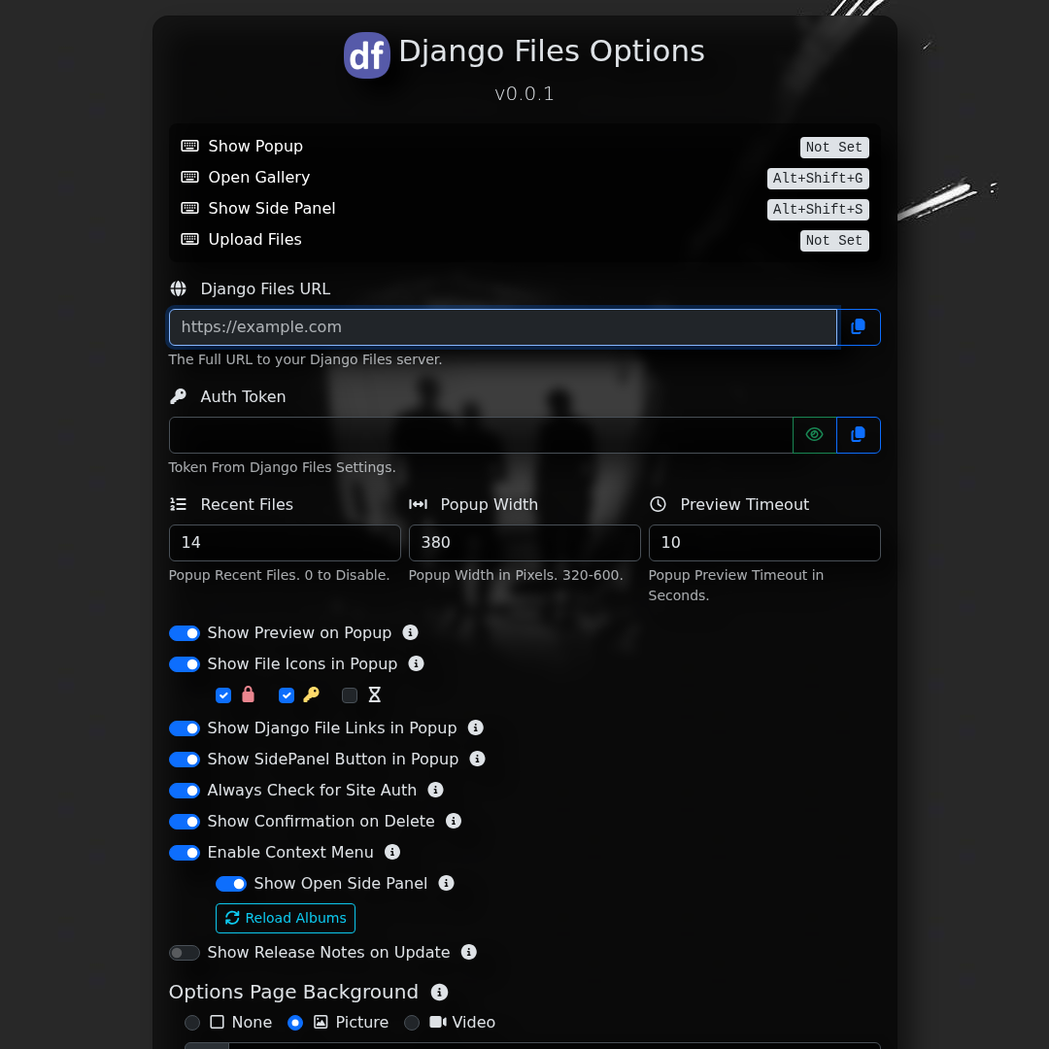The width and height of the screenshot is (1049, 1049).
Task: Click the Popup Width input field
Action: pyautogui.click(x=524, y=543)
